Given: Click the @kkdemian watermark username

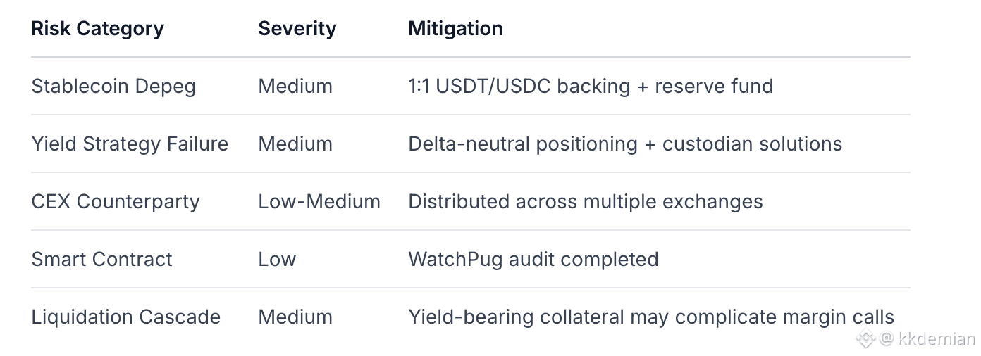Looking at the screenshot, I should pos(927,338).
